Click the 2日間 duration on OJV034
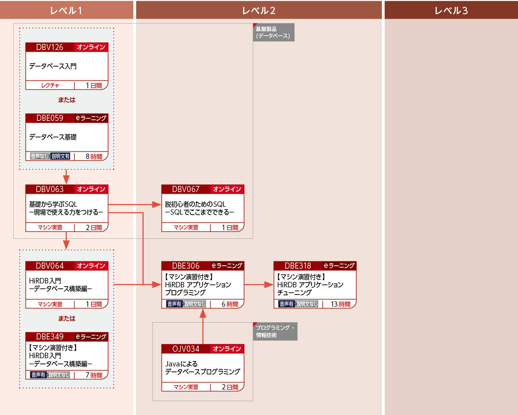518x415 pixels. pyautogui.click(x=230, y=387)
